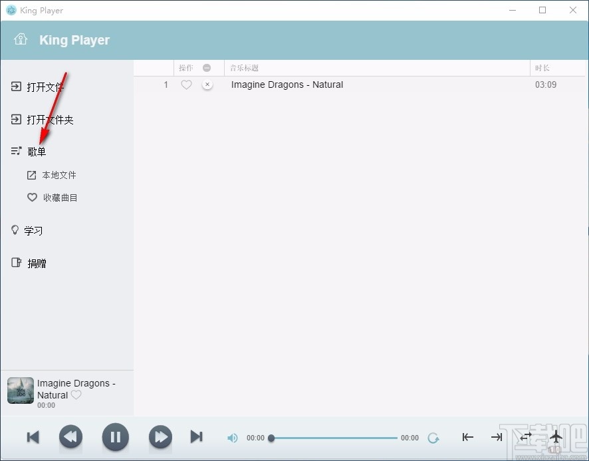The height and width of the screenshot is (461, 589).
Task: Click the album art thumbnail in bottom left
Action: pyautogui.click(x=20, y=390)
